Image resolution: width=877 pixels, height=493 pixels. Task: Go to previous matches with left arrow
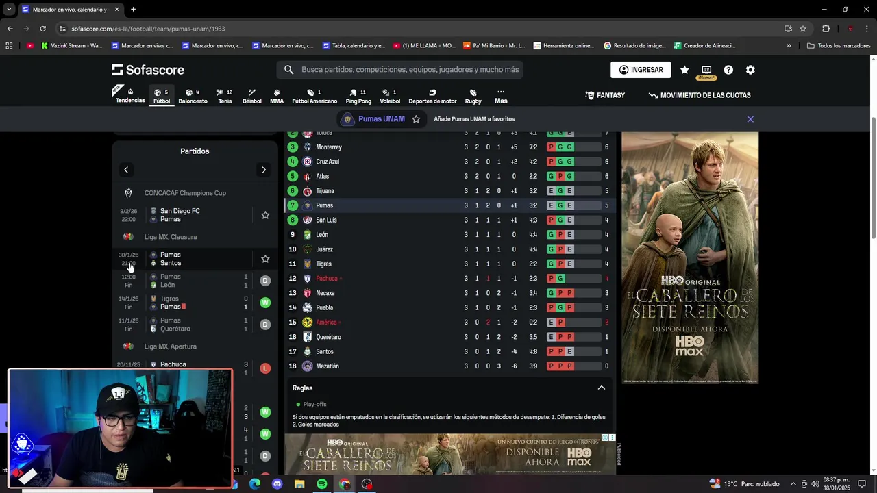pos(126,170)
